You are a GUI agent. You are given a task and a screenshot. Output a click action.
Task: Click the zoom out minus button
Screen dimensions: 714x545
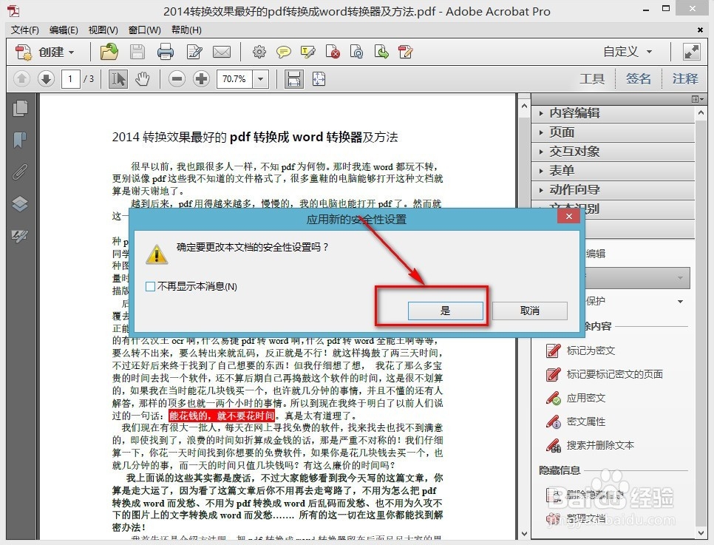click(177, 79)
